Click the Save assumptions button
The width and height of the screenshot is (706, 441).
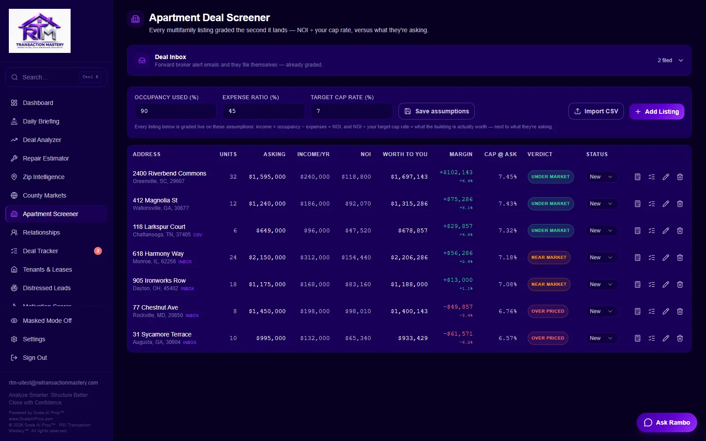(x=436, y=111)
